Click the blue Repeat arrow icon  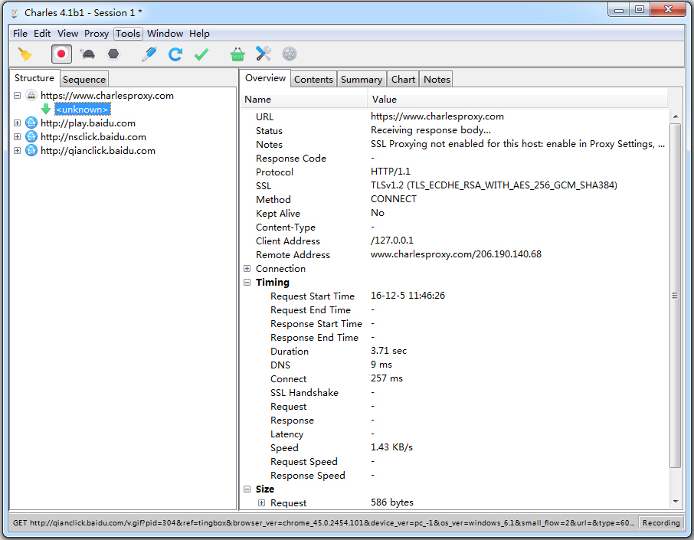(x=175, y=54)
